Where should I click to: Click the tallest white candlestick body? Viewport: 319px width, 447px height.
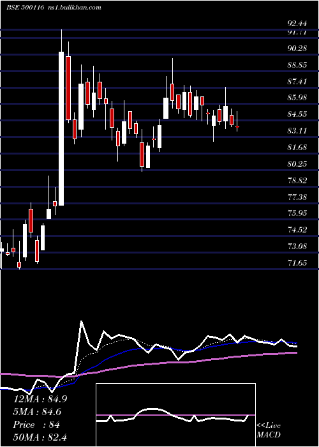coord(61,128)
